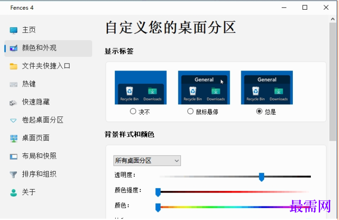Click the mouse-hover label preview thumbnail
Image resolution: width=339 pixels, height=220 pixels.
click(x=204, y=87)
